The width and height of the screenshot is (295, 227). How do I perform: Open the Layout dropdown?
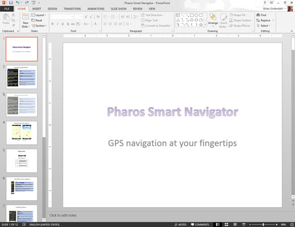click(x=39, y=15)
